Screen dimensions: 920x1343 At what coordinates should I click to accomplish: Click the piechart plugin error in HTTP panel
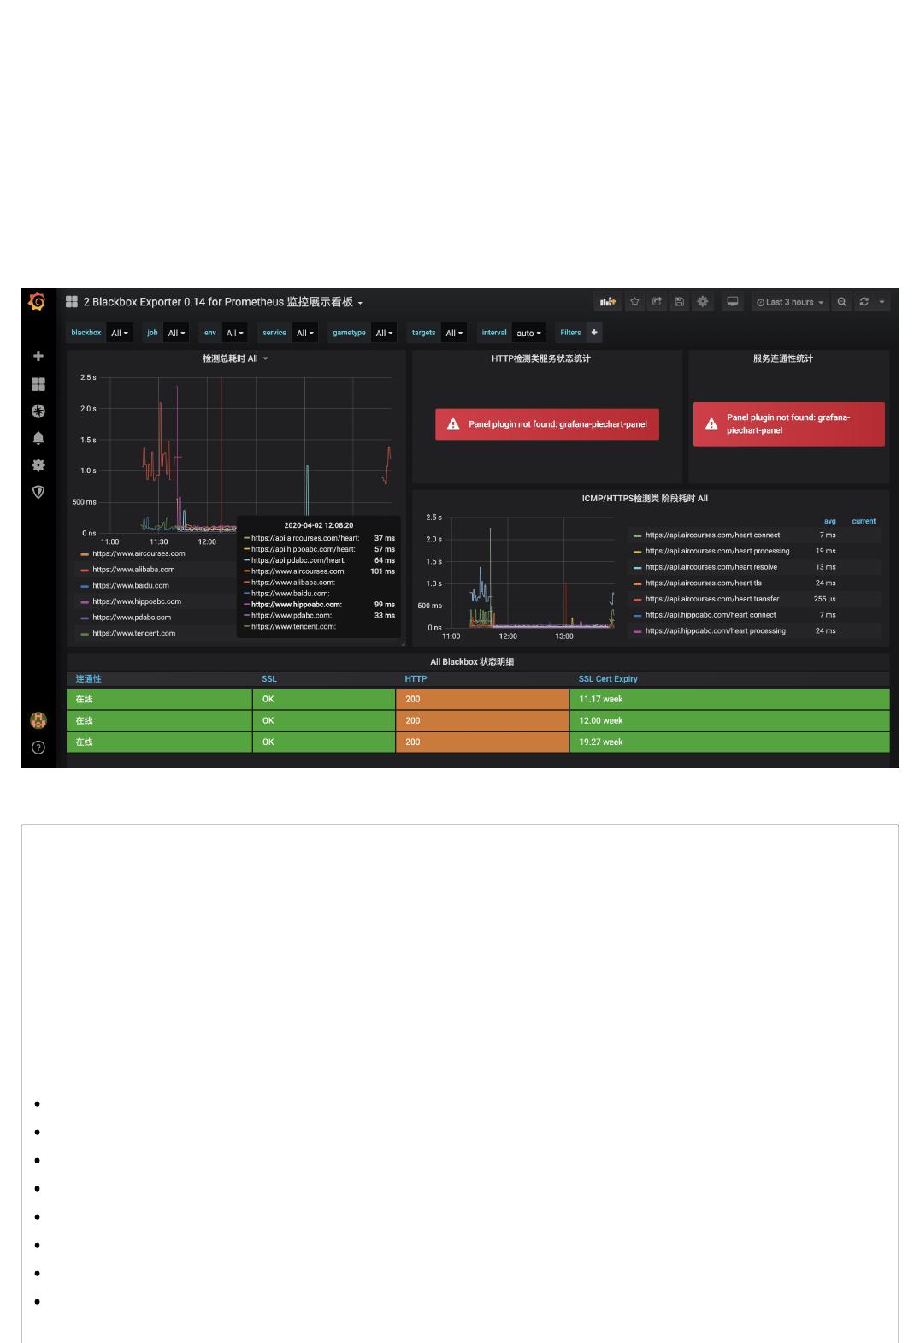click(547, 424)
